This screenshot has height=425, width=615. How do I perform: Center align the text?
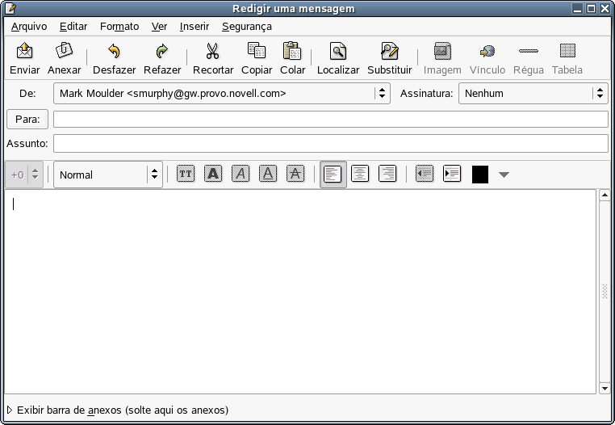(360, 174)
